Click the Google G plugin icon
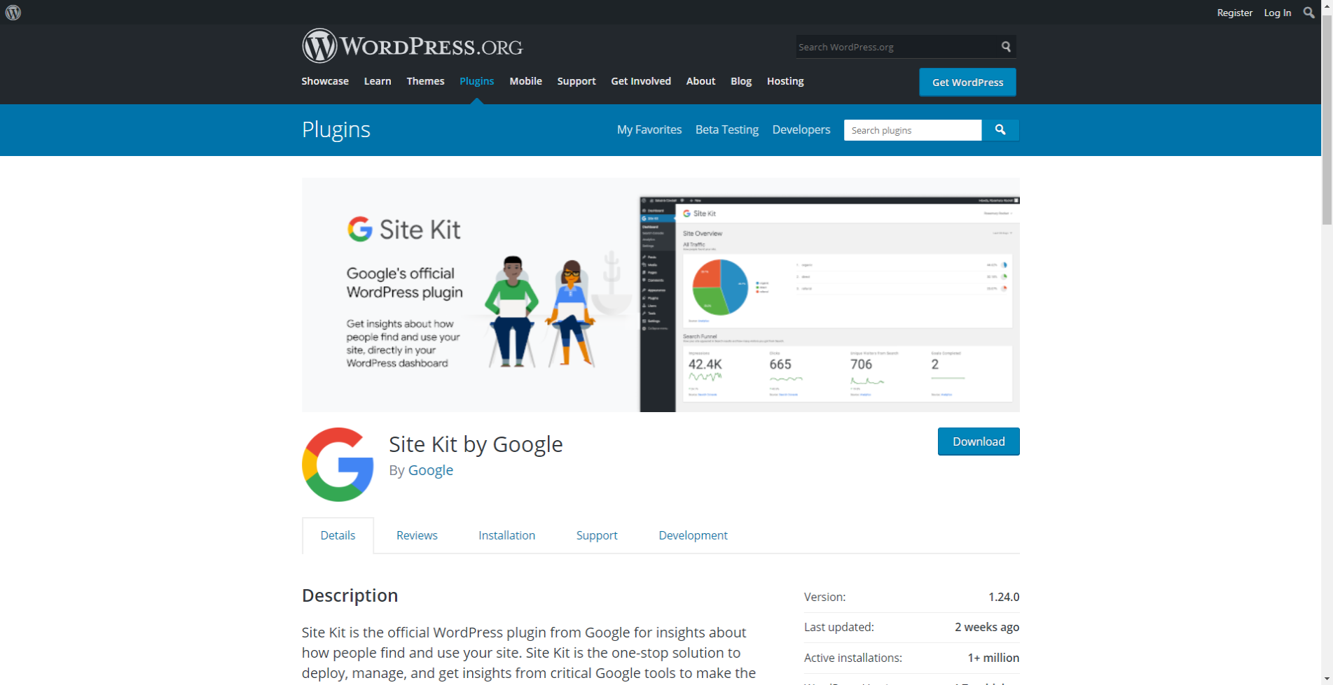This screenshot has height=685, width=1333. tap(338, 465)
